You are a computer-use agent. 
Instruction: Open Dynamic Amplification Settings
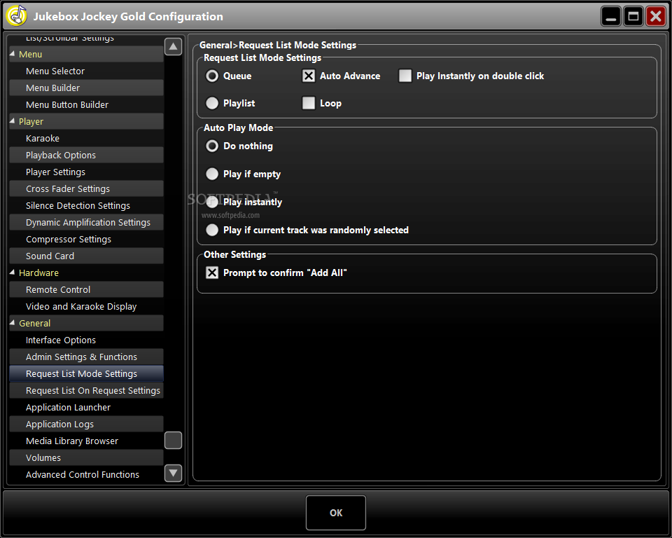click(x=86, y=222)
